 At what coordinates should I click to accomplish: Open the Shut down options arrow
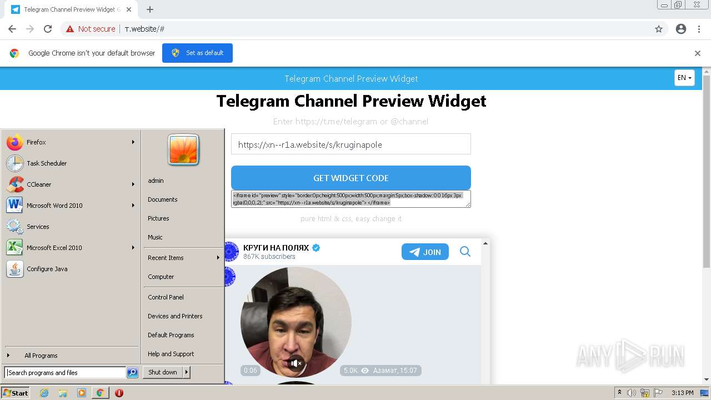[187, 372]
